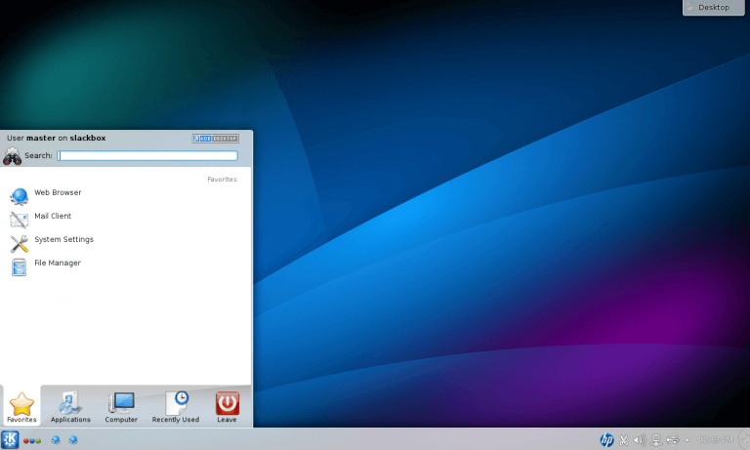Open the HP tray icon
750x450 pixels.
click(606, 439)
